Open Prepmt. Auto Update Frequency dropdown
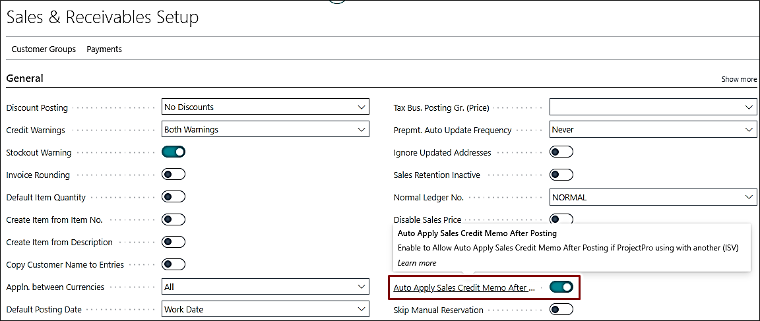 [652, 130]
